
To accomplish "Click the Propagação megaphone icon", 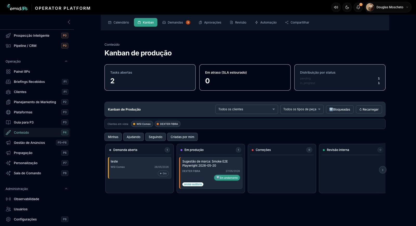I will tap(8, 153).
